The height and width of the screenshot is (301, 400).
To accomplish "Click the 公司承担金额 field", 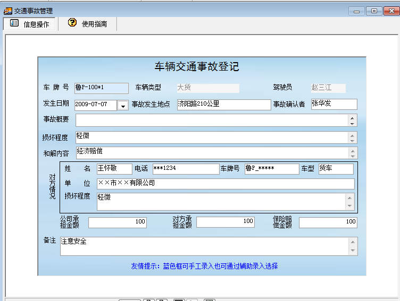I will pyautogui.click(x=118, y=222).
